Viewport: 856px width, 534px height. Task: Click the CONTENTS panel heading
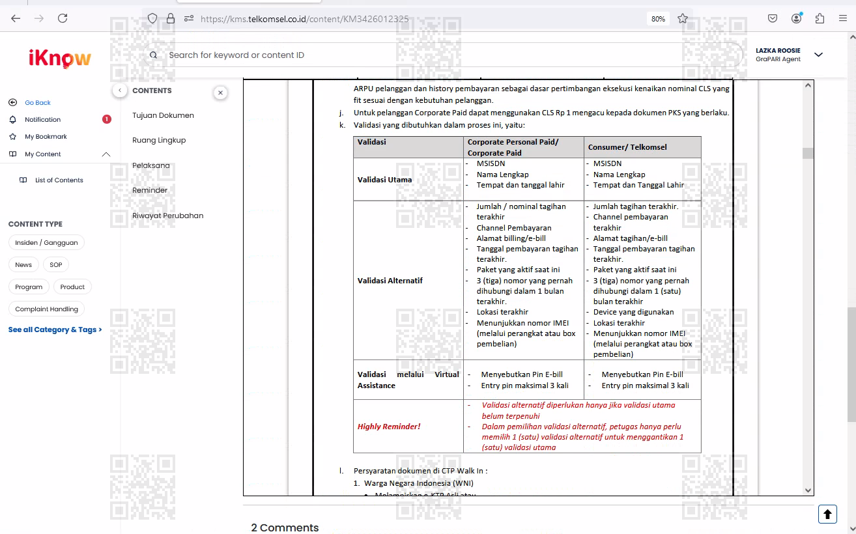tap(152, 91)
